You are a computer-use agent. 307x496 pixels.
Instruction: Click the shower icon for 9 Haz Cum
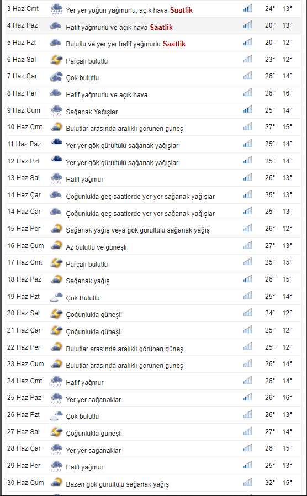point(56,110)
